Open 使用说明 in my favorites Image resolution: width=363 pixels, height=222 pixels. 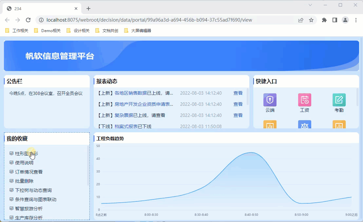click(24, 163)
